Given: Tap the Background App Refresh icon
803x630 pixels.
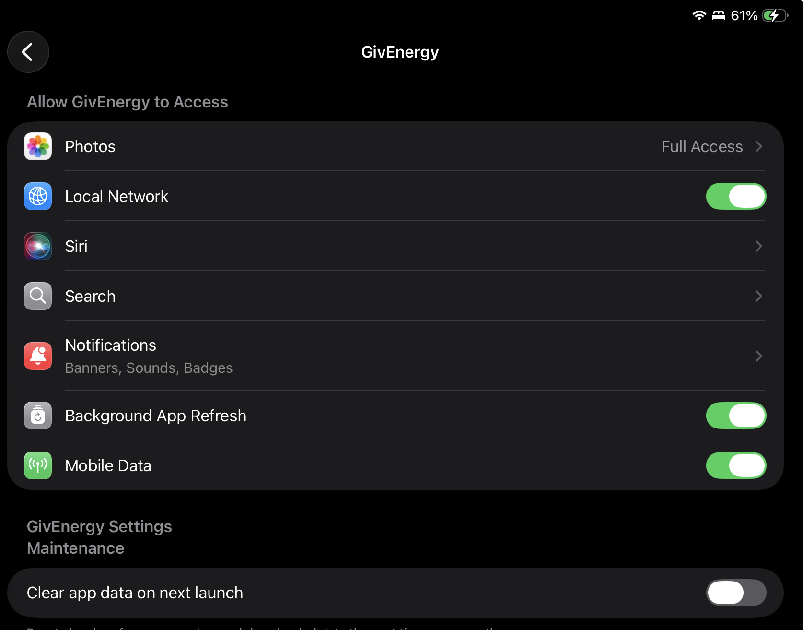Looking at the screenshot, I should pyautogui.click(x=38, y=416).
